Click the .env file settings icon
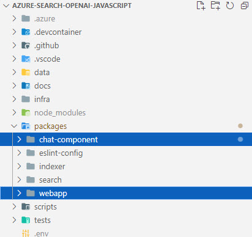This screenshot has height=237, width=252. pyautogui.click(x=26, y=233)
